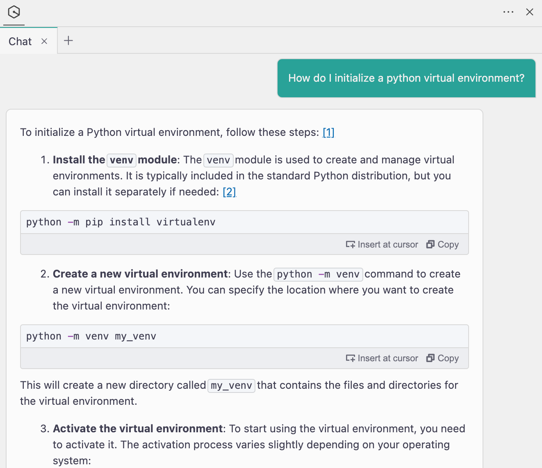The height and width of the screenshot is (468, 542).
Task: Switch to the Chat tab
Action: tap(20, 41)
